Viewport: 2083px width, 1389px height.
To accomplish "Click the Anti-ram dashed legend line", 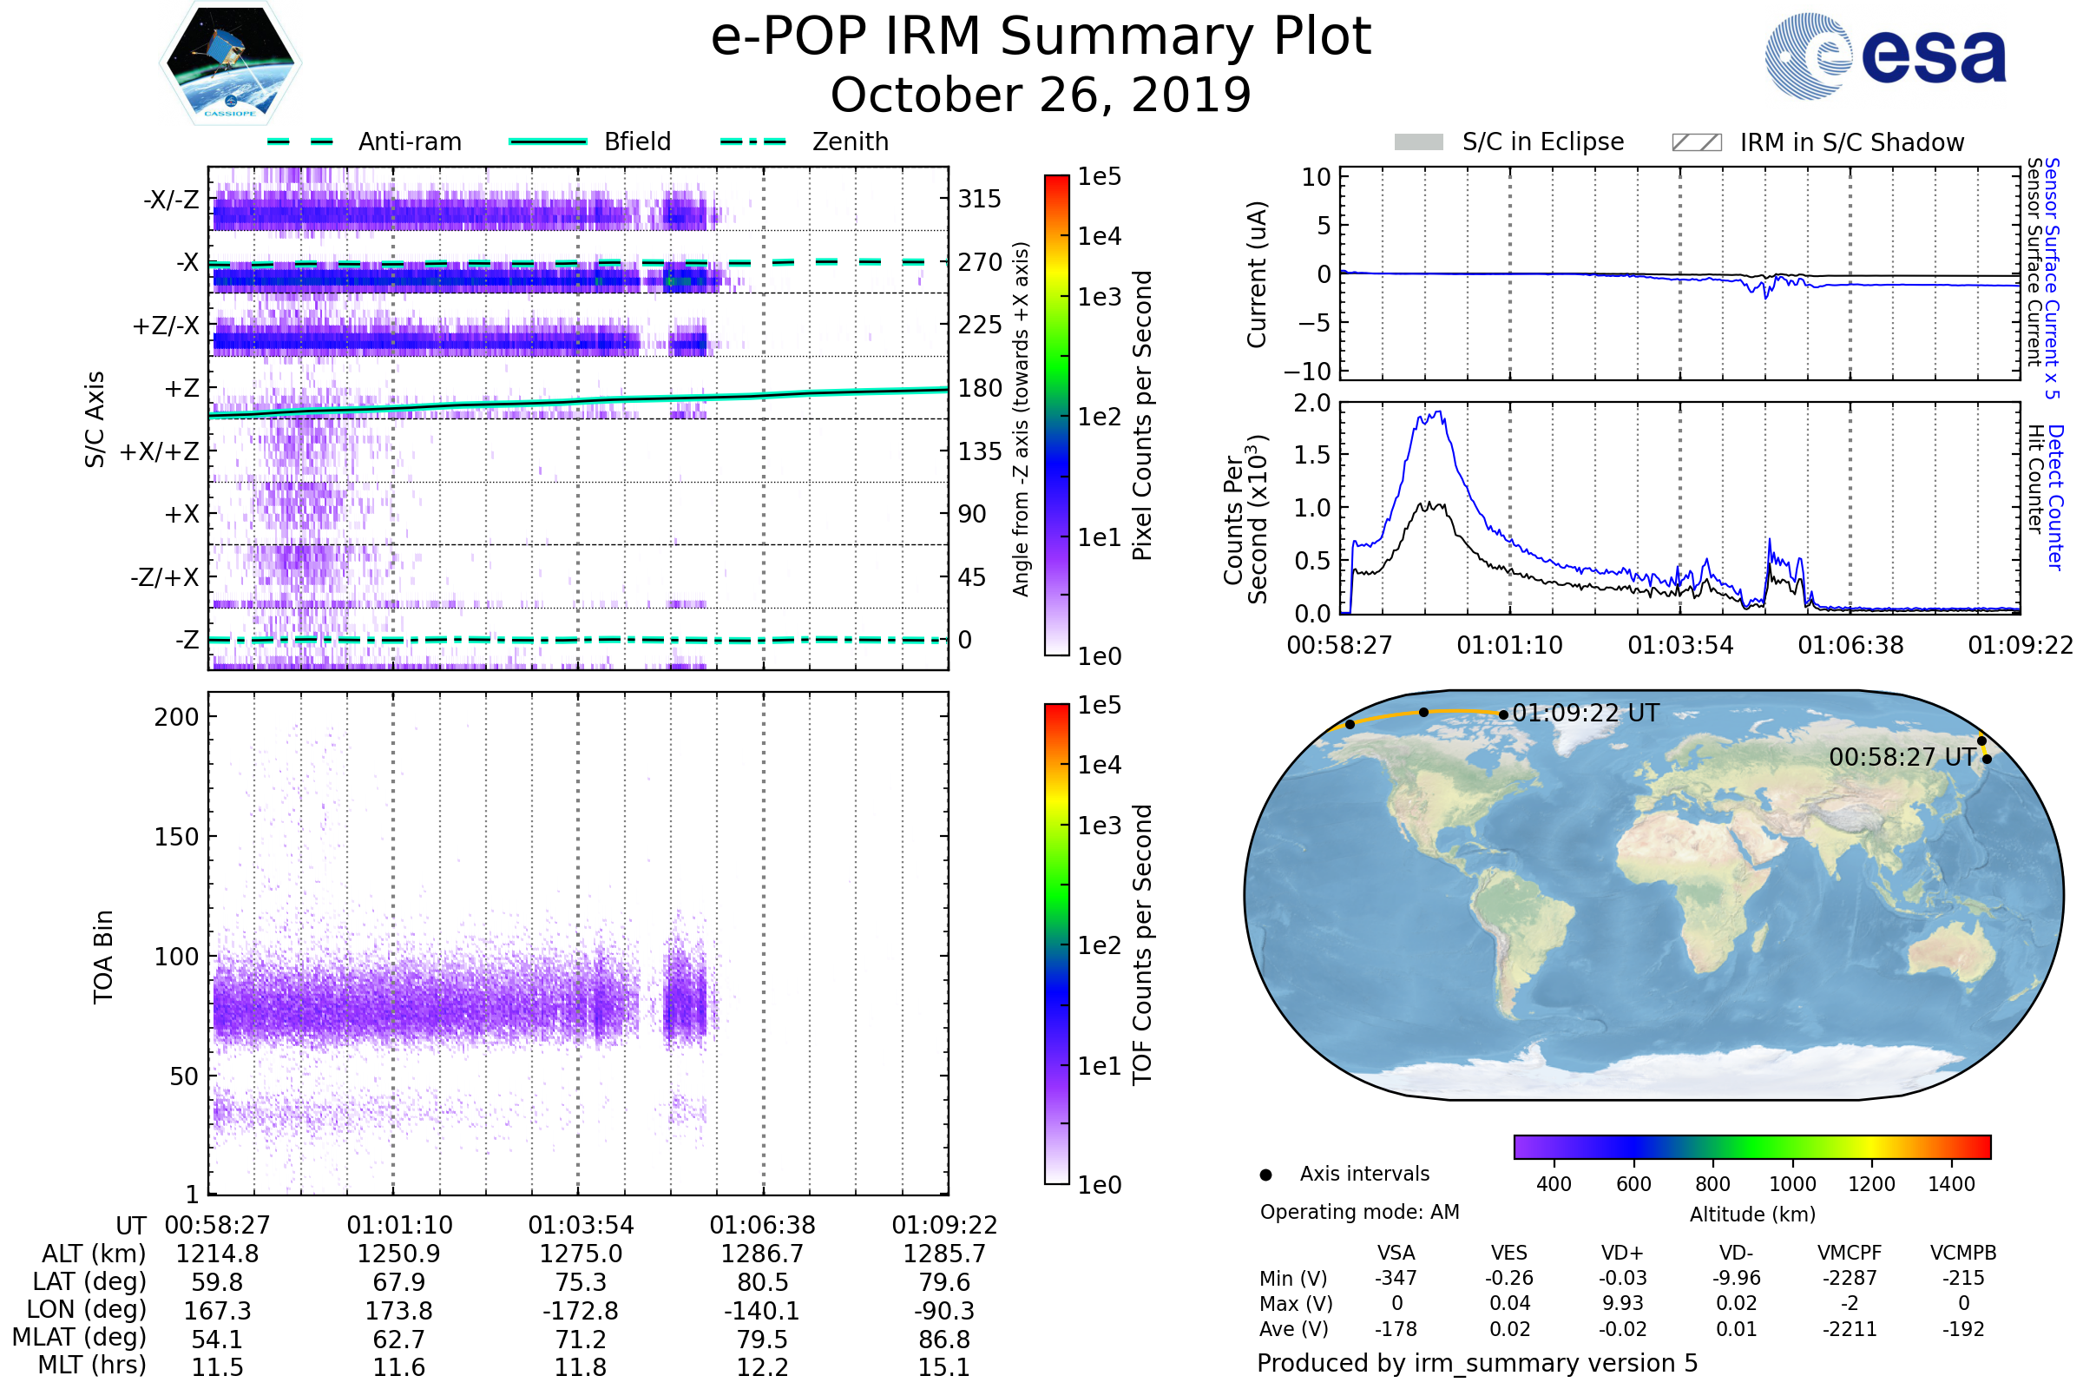I will [300, 142].
